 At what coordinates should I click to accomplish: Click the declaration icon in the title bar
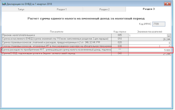[4, 4]
